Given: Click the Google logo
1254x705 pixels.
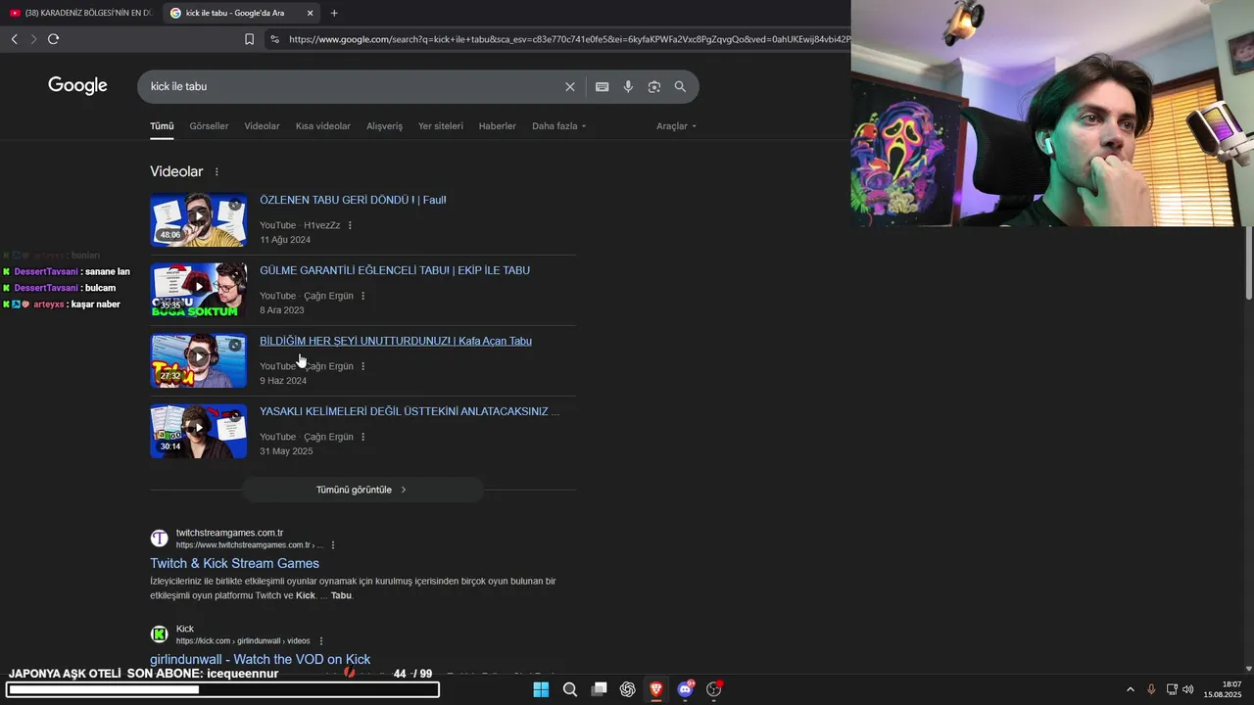Looking at the screenshot, I should click(x=77, y=86).
